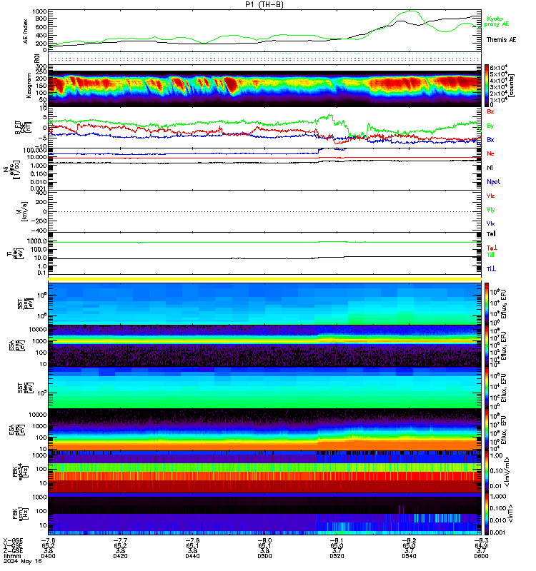The height and width of the screenshot is (571, 536).
Task: Click the blue "Npot" legend label
Action: coord(493,182)
